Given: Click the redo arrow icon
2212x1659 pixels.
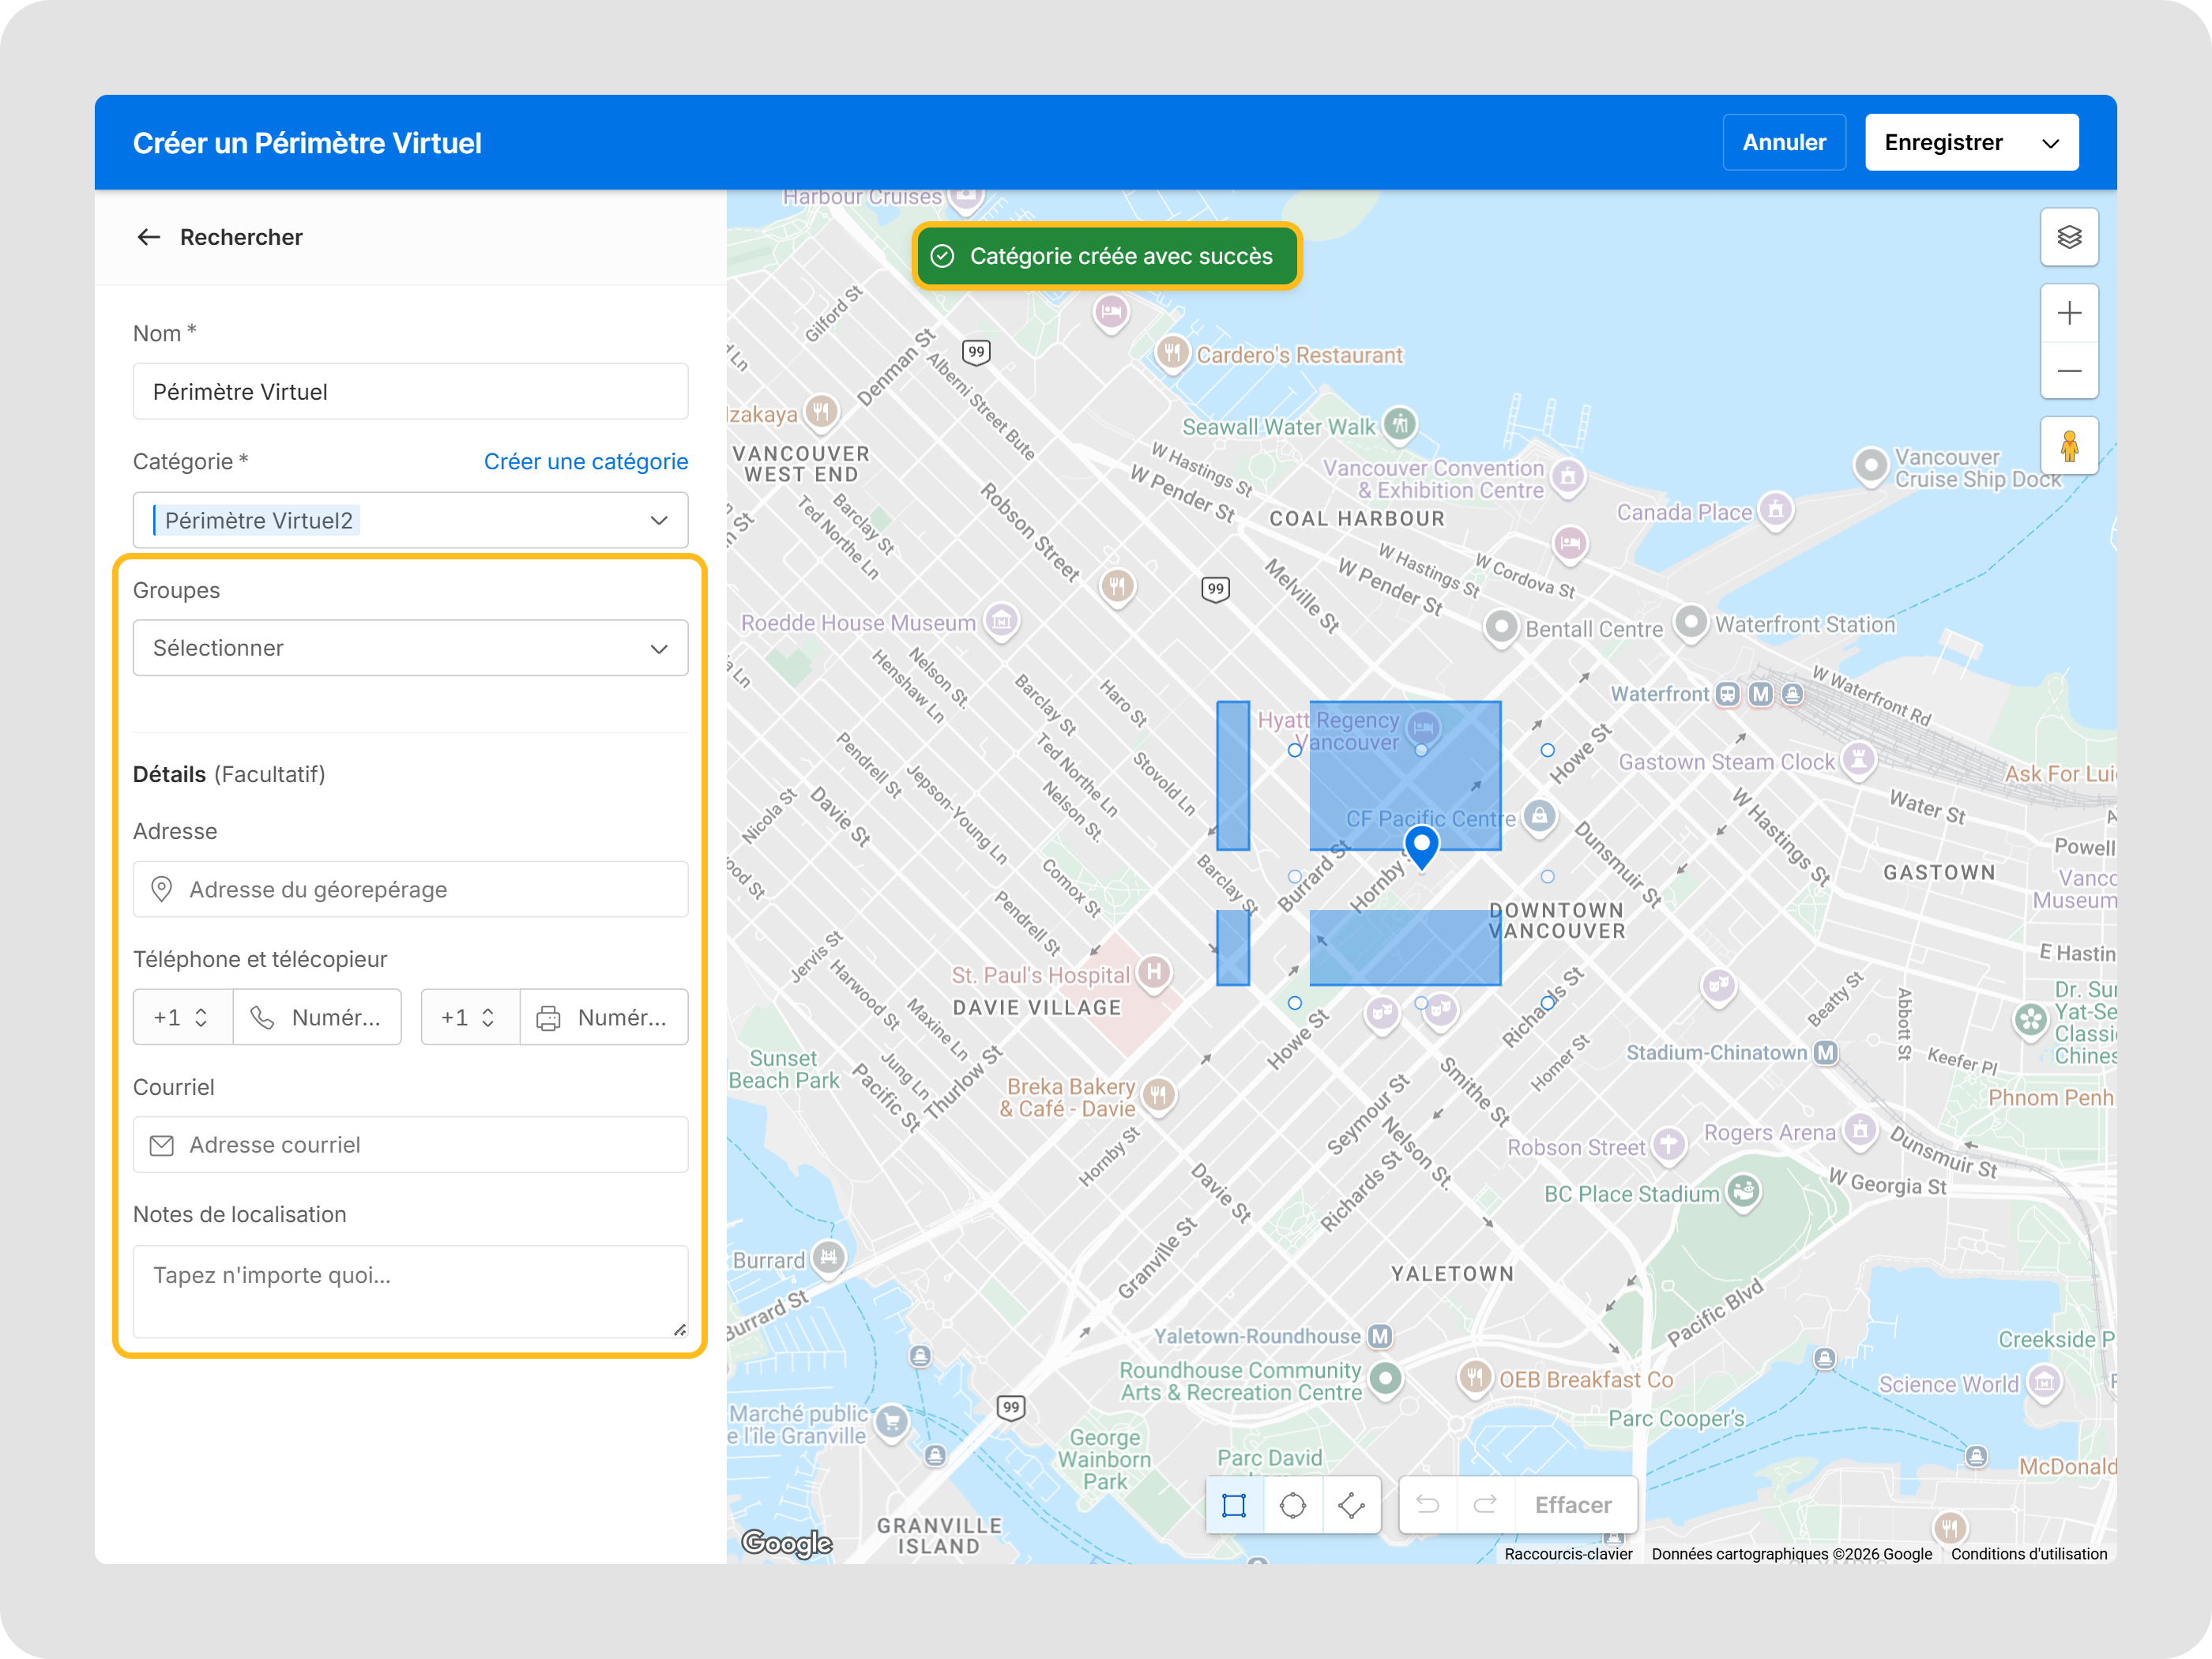Looking at the screenshot, I should click(x=1485, y=1505).
